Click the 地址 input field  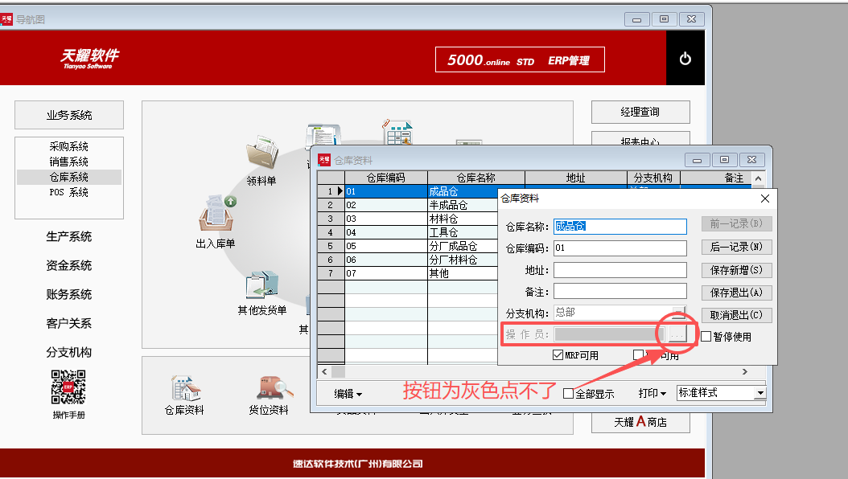(620, 270)
